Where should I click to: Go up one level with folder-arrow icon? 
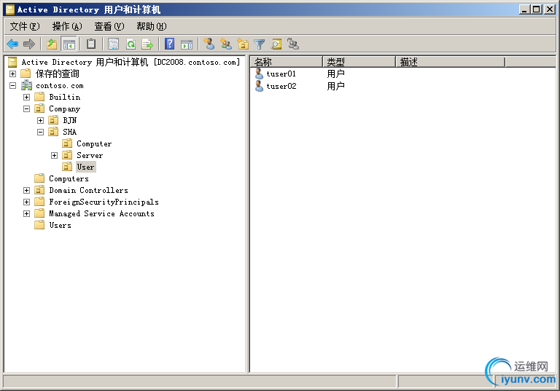[x=52, y=44]
